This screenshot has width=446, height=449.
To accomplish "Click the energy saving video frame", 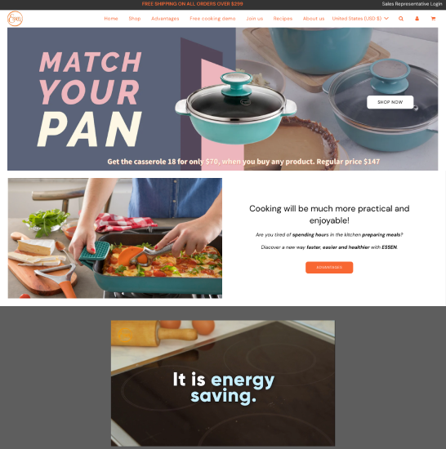I will (223, 383).
